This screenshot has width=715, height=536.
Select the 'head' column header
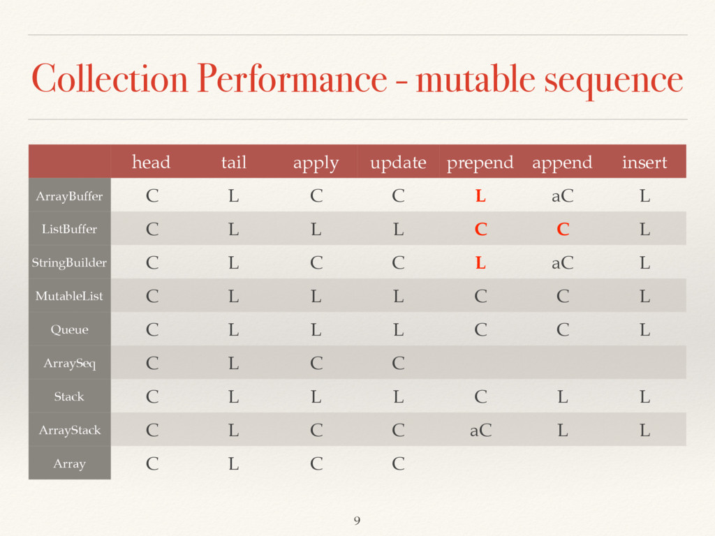(x=151, y=162)
